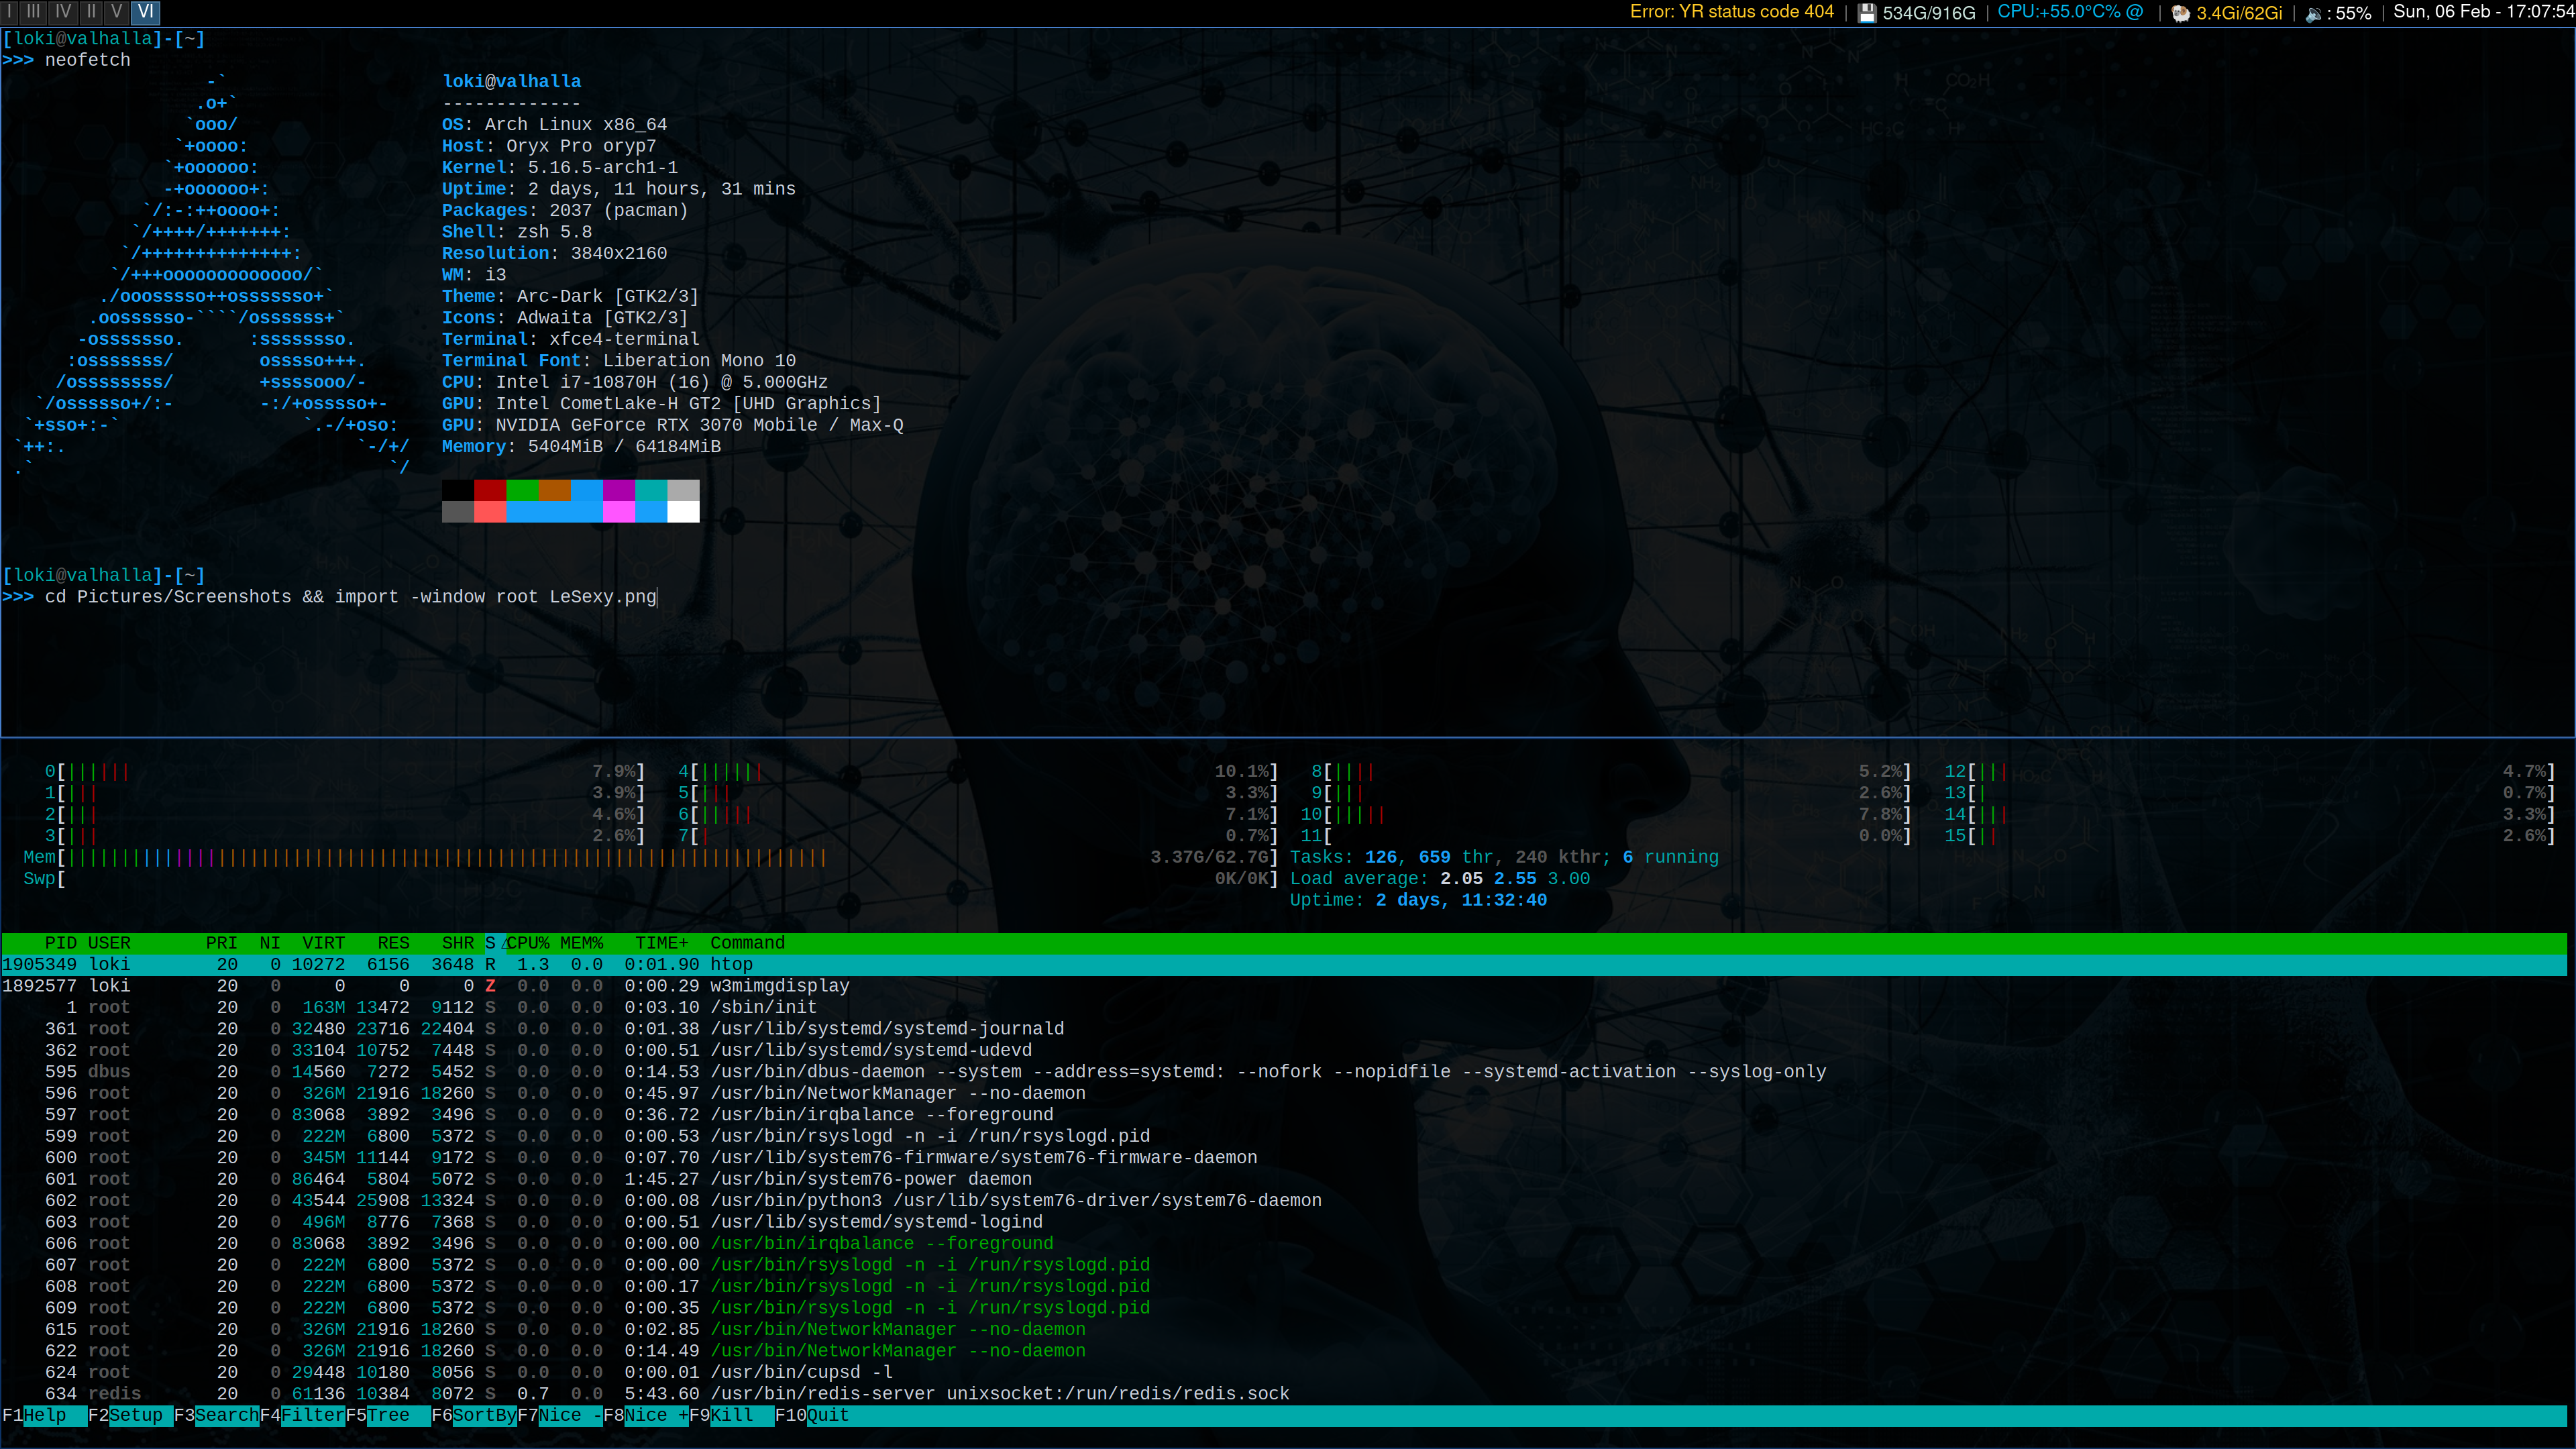Click the Mem usage meter bar
The image size is (2576, 1449).
click(650, 857)
